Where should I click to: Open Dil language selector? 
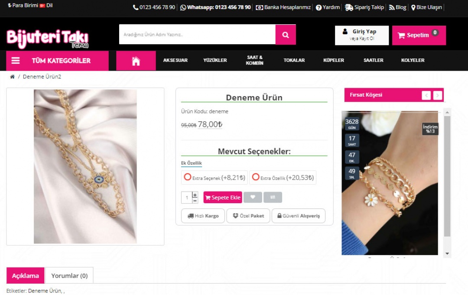pos(46,6)
